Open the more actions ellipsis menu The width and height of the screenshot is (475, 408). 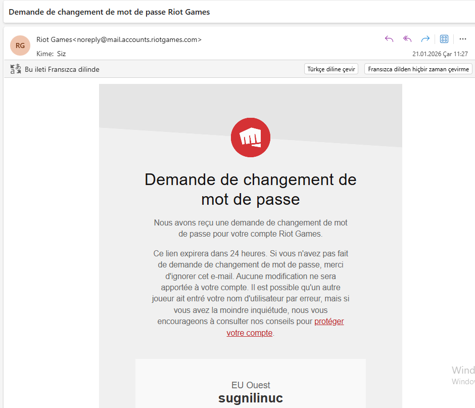(x=462, y=39)
